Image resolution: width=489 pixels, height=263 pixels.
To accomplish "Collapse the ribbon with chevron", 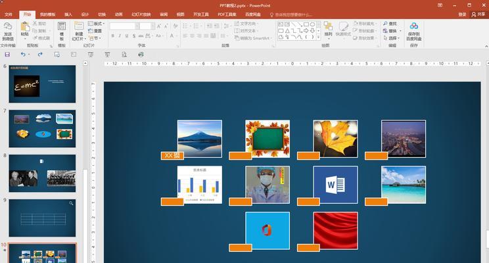I will pyautogui.click(x=486, y=46).
